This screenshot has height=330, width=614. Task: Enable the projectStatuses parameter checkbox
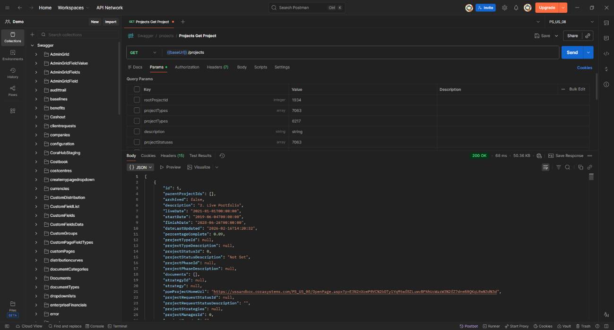[137, 142]
